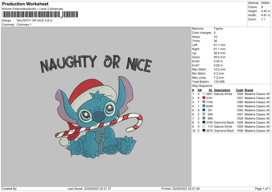Select the Zoom value '1:1'
The width and height of the screenshot is (272, 192).
coord(263,19)
